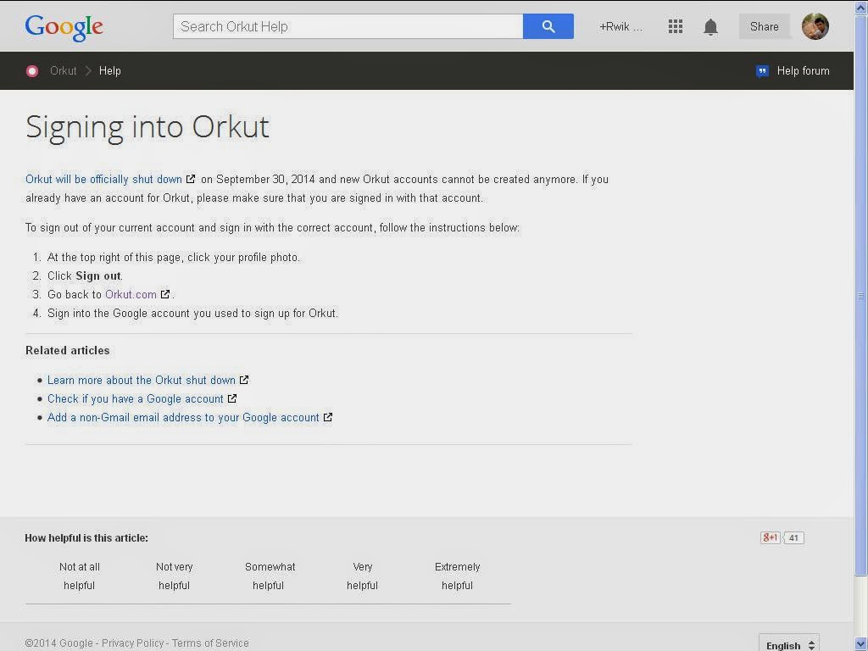Screen dimensions: 868x651
Task: Open the Google apps grid
Action: click(x=675, y=26)
